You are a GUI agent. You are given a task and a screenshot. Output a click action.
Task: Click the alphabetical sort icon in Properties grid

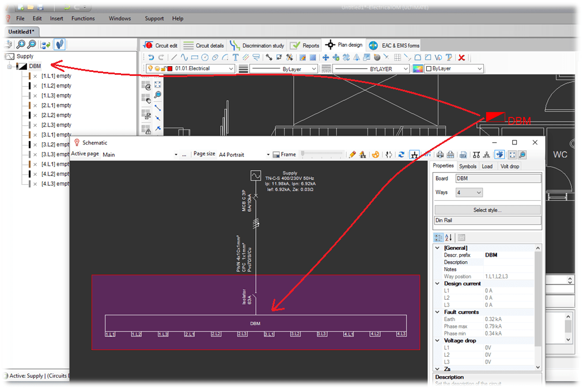tap(448, 237)
